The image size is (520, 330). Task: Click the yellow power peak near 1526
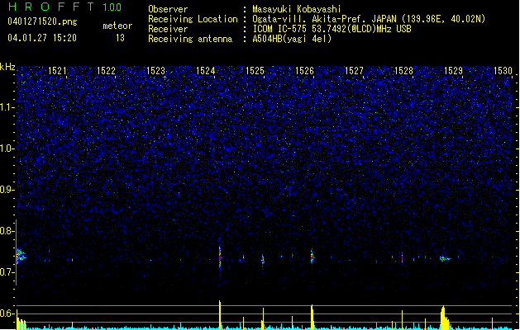312,317
